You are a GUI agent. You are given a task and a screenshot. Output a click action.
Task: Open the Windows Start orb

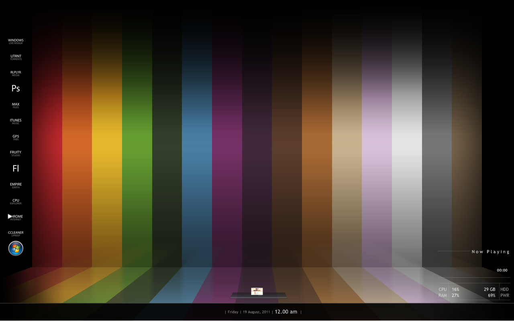pos(16,248)
